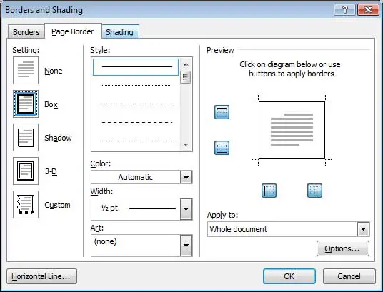Open the Art dropdown list
The width and height of the screenshot is (383, 292).
point(141,246)
